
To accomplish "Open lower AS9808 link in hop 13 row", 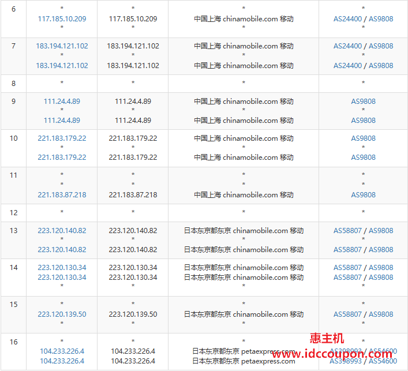I will pyautogui.click(x=381, y=249).
